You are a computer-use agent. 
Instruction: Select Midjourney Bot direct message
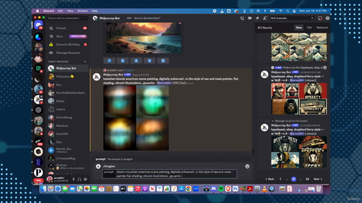tap(67, 68)
